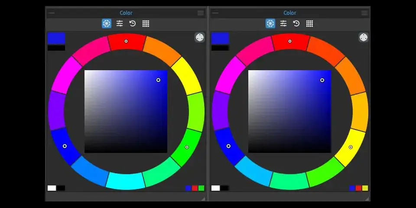
Task: Open color sliders view in left panel
Action: point(120,23)
